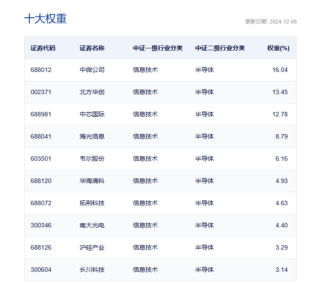The width and height of the screenshot is (309, 286).
Task: Open the 中微公司 stock name
Action: click(92, 70)
